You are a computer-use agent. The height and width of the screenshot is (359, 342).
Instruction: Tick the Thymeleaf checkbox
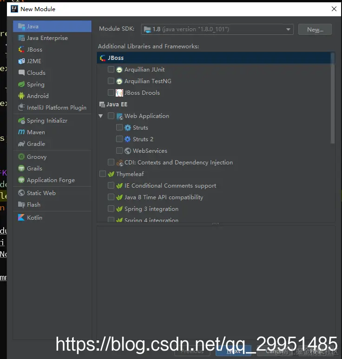point(103,174)
